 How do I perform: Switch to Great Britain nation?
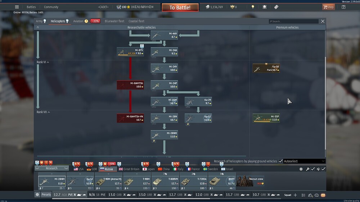(x=129, y=169)
